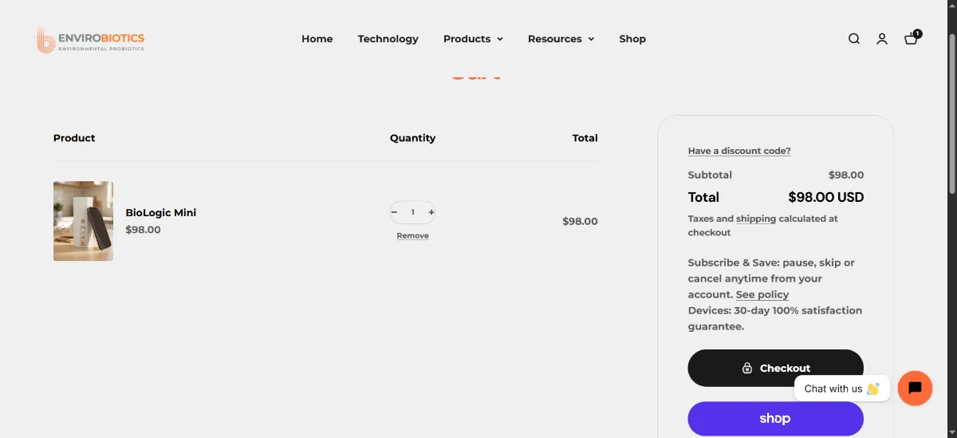The image size is (957, 438).
Task: Expand the Resources menu
Action: pyautogui.click(x=561, y=38)
